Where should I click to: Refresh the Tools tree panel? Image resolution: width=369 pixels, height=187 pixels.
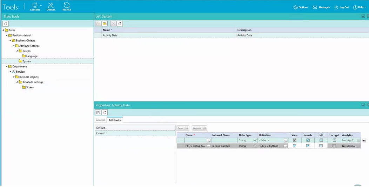[6, 24]
